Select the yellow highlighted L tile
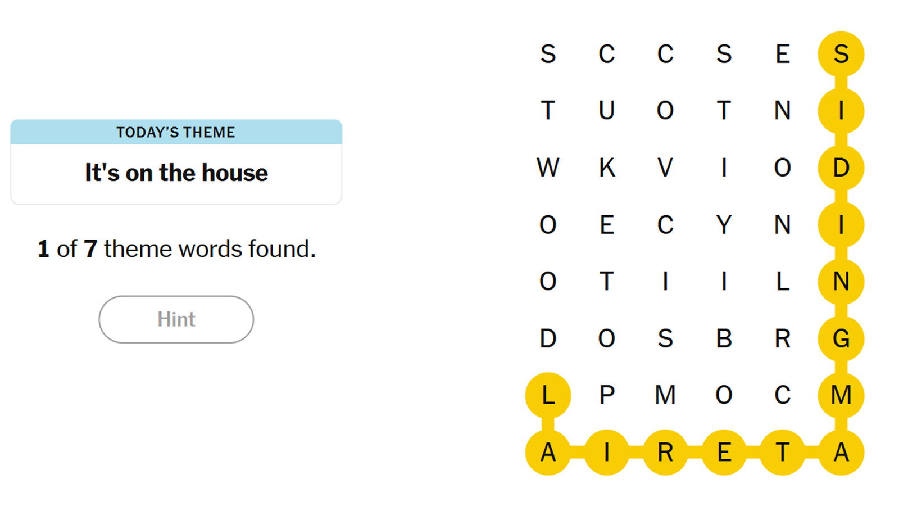The width and height of the screenshot is (899, 506). pyautogui.click(x=548, y=395)
